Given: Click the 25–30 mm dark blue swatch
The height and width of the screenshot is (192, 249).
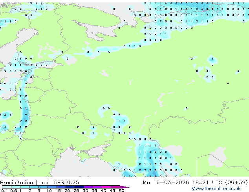Looking at the screenshot, I should 79,187.
